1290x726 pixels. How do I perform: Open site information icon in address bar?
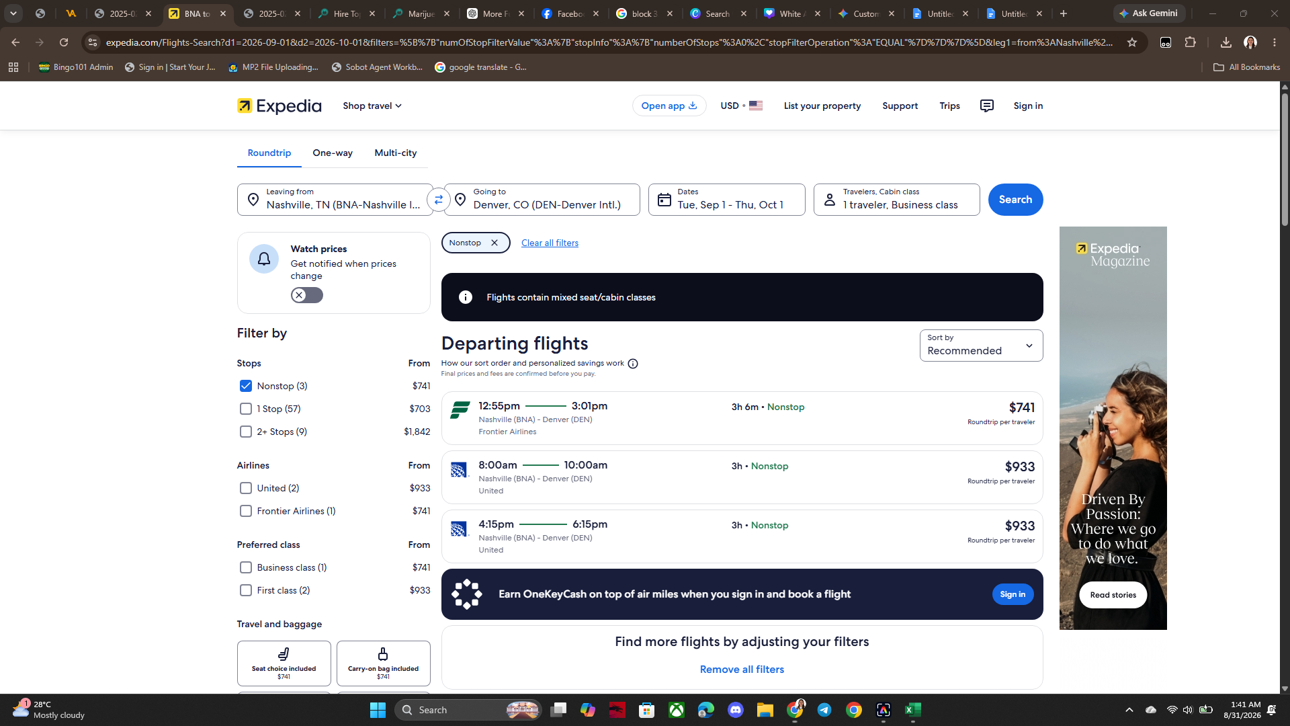coord(93,42)
